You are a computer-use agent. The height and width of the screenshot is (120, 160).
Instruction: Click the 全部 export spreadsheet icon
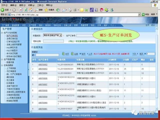(x=72, y=53)
